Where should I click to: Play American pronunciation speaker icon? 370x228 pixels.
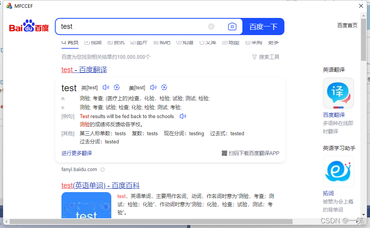click(x=153, y=87)
